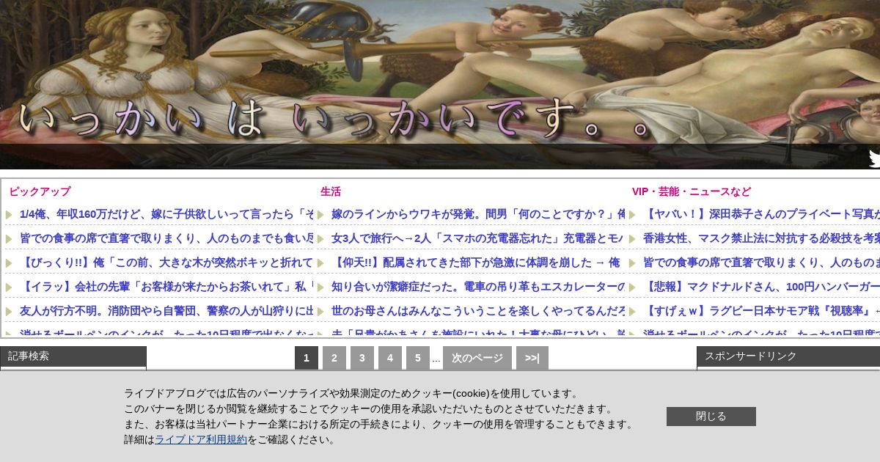The image size is (880, 462).
Task: Click arrow bullet beside '【悲報】マクドナルド' article
Action: click(x=632, y=287)
